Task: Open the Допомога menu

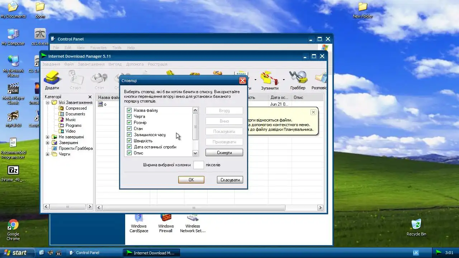Action: click(x=135, y=64)
